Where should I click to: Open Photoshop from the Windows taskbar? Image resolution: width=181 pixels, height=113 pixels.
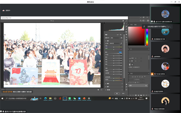click(65, 98)
